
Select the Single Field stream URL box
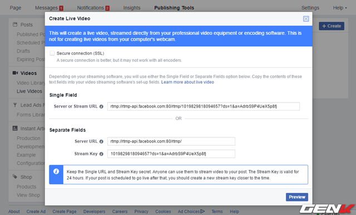point(204,106)
